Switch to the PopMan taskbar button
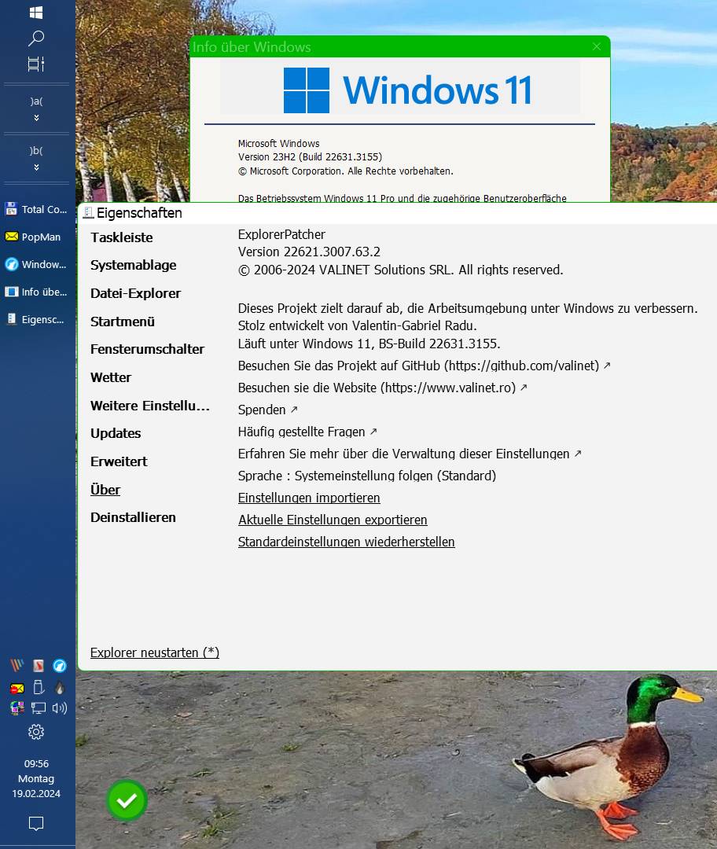This screenshot has height=849, width=717. pyautogui.click(x=36, y=237)
